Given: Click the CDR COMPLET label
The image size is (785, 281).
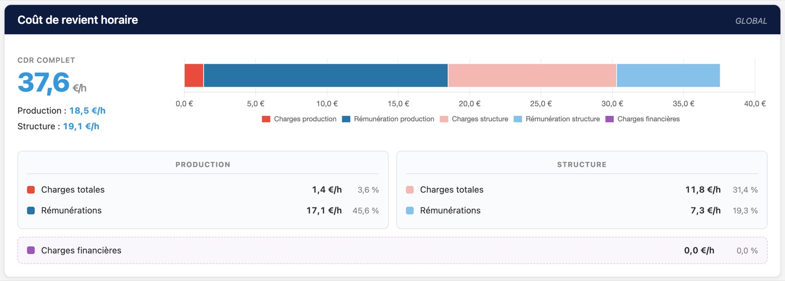Looking at the screenshot, I should [x=46, y=60].
